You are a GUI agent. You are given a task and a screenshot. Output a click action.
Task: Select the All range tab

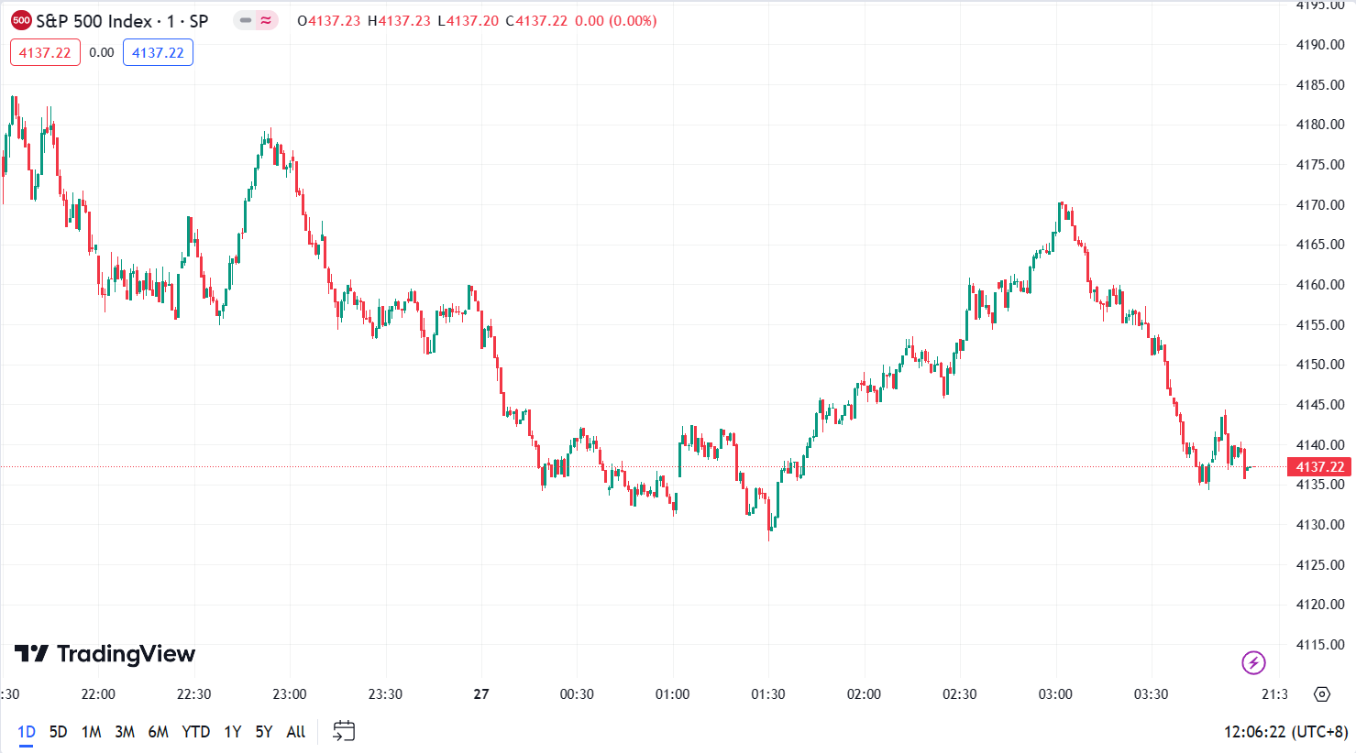[294, 732]
